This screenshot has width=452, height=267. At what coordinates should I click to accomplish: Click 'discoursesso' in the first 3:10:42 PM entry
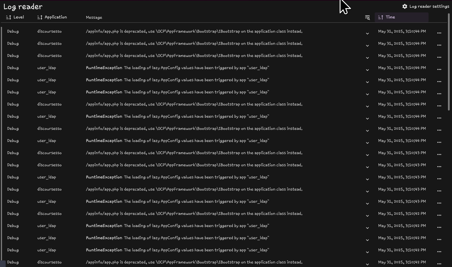(x=50, y=214)
